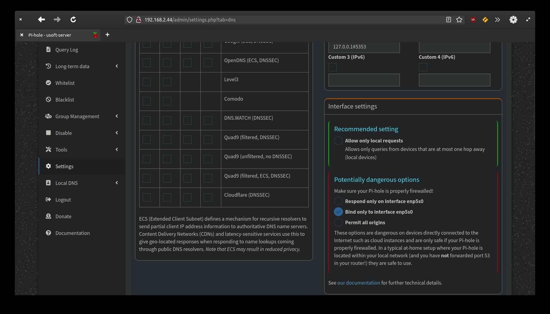Image resolution: width=550 pixels, height=314 pixels.
Task: Enable Custom 3 (IPv6) checkbox
Action: click(332, 67)
